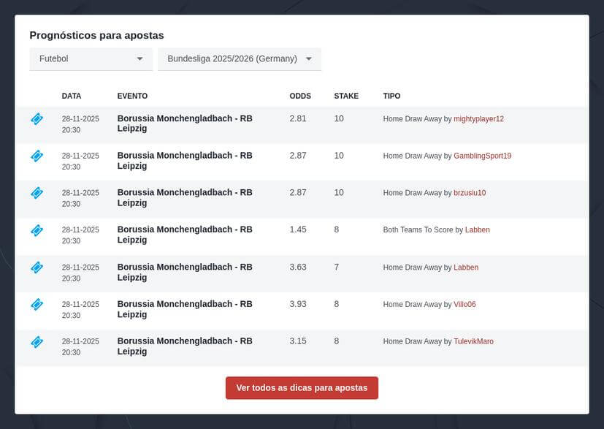This screenshot has height=429, width=604.
Task: Open the ticket icon in Villo06's row
Action: [x=37, y=304]
